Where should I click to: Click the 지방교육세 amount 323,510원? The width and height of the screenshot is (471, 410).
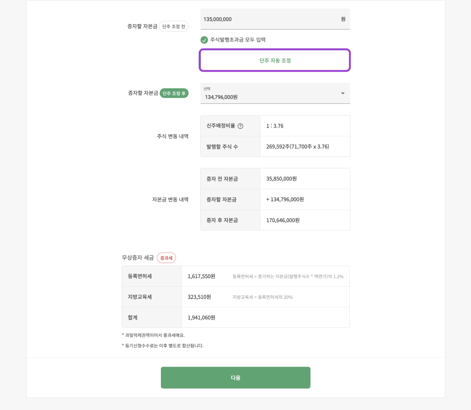(199, 297)
